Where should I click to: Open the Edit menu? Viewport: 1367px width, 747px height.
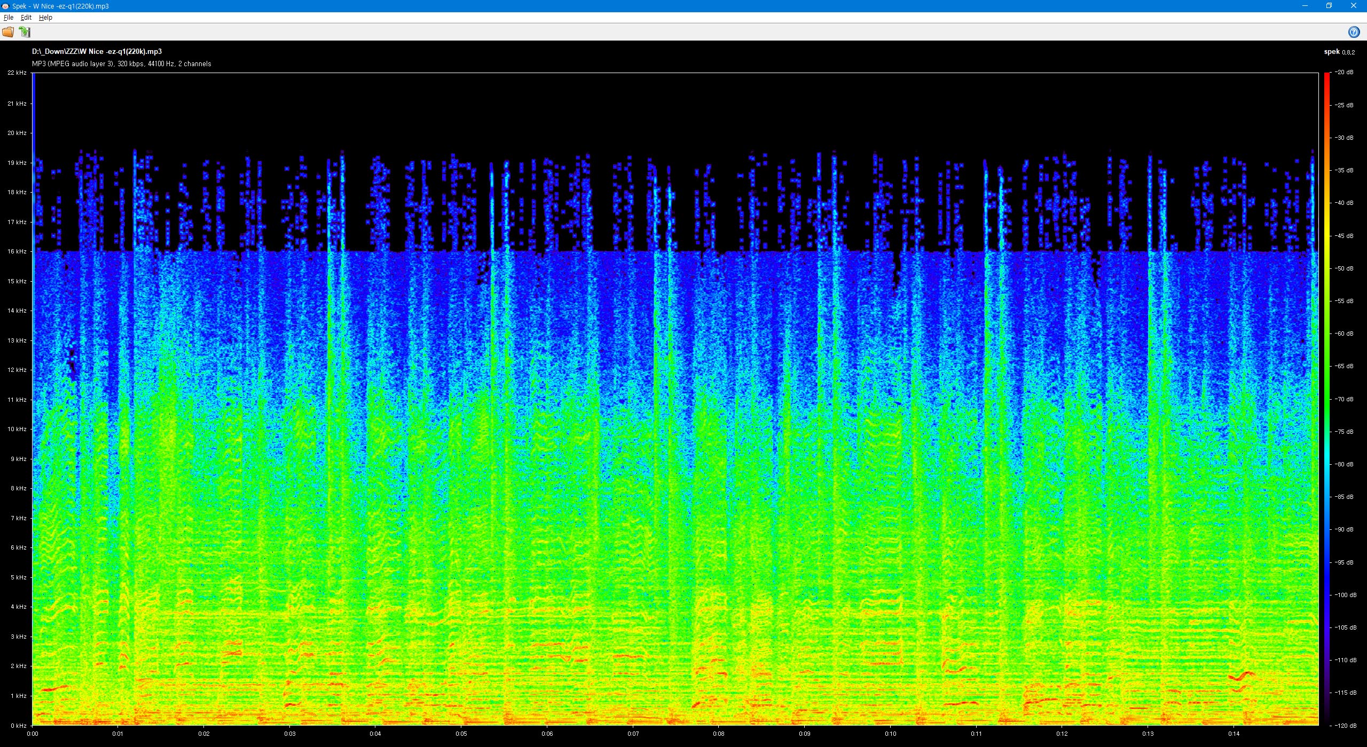(x=26, y=17)
